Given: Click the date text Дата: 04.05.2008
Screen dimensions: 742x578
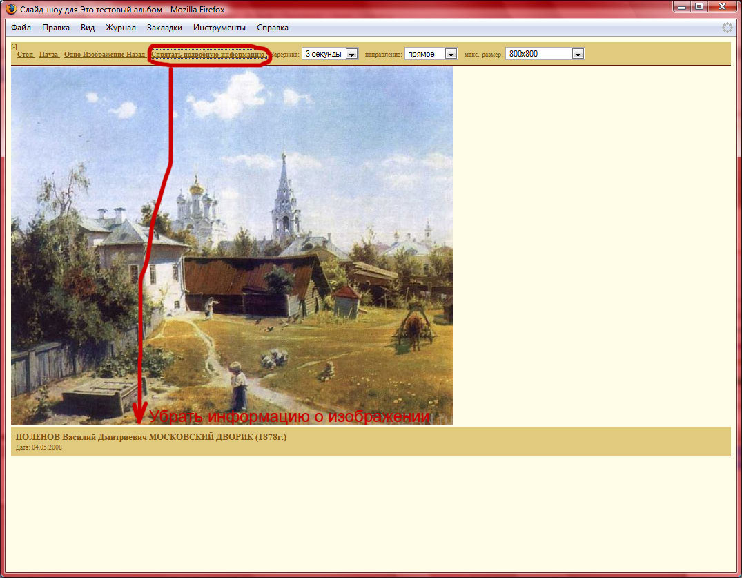Looking at the screenshot, I should 39,447.
